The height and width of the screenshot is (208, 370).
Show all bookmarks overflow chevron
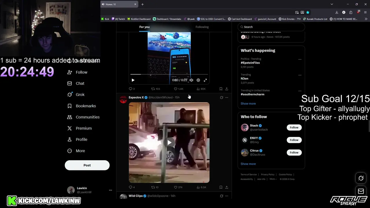point(366,19)
